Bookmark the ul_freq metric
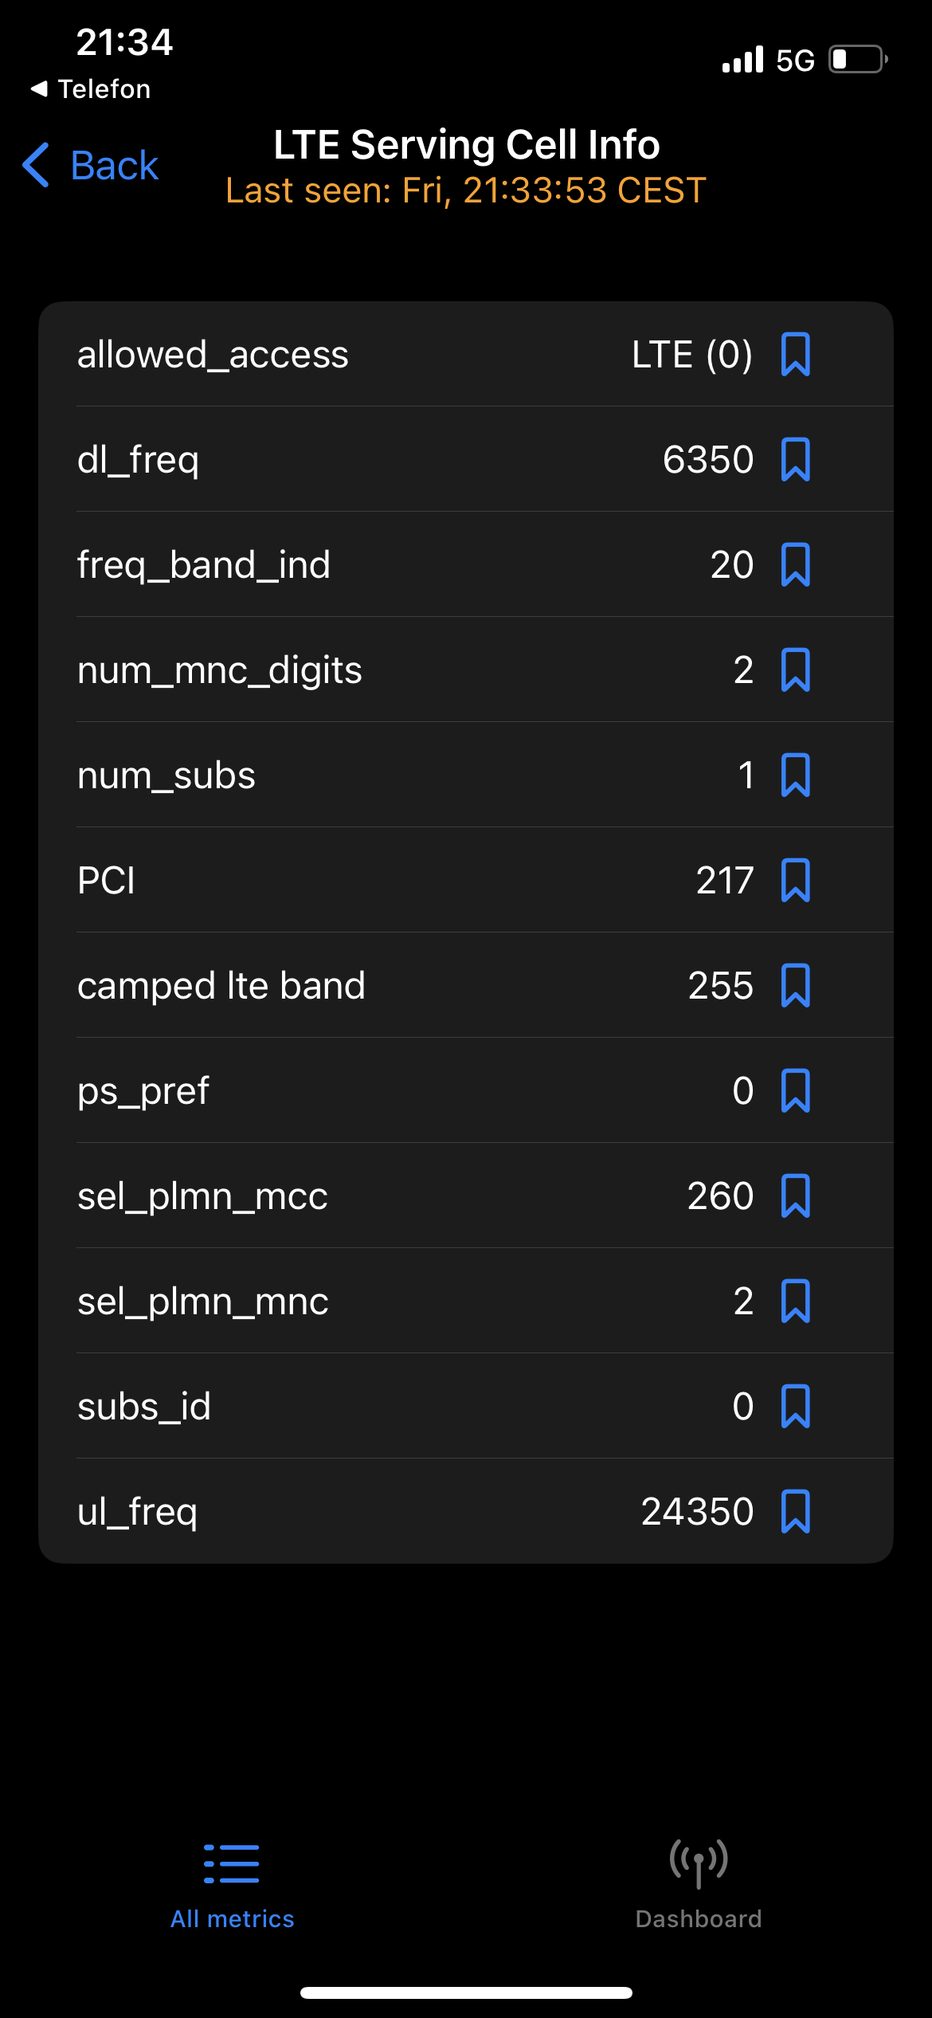932x2018 pixels. pyautogui.click(x=795, y=1512)
